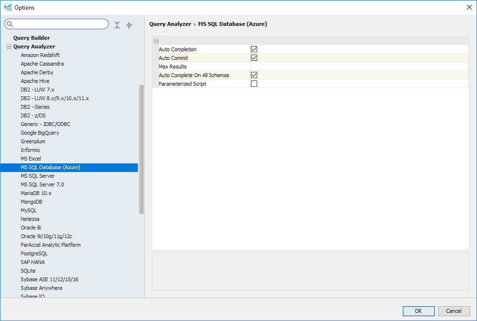477x321 pixels.
Task: Click the Options window app icon
Action: point(8,7)
